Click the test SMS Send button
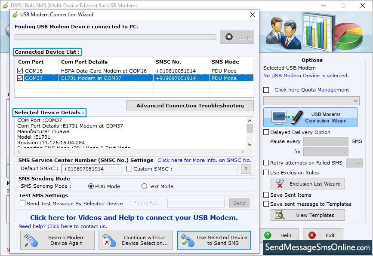This screenshot has width=373, height=256. pos(239,203)
